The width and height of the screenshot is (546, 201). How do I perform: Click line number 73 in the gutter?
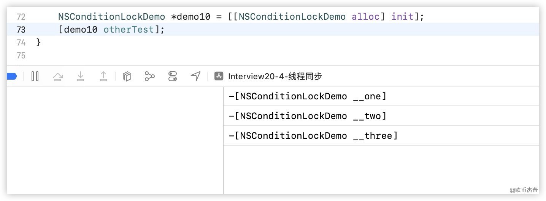pos(21,30)
